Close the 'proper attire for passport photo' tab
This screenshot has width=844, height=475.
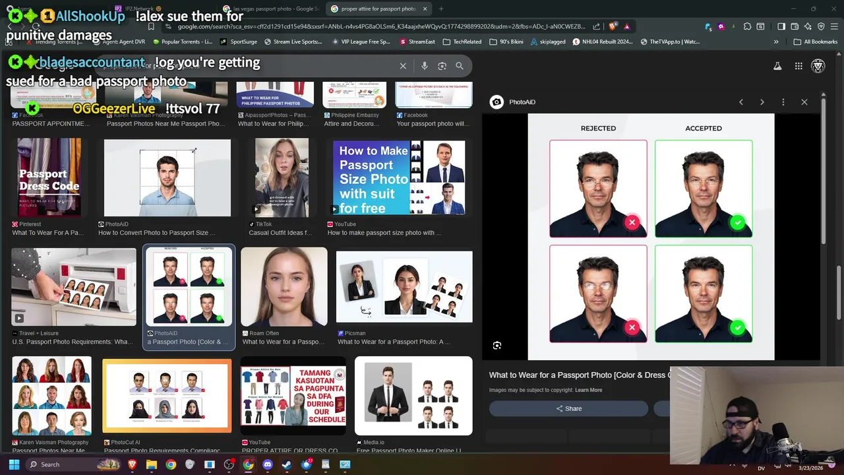(x=425, y=9)
